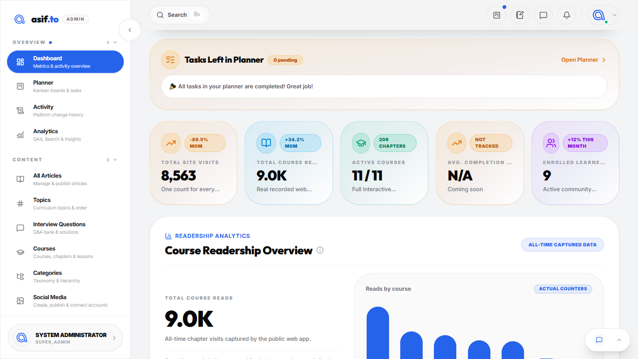Click the Search input field
Screen dimensions: 638x359
point(180,15)
